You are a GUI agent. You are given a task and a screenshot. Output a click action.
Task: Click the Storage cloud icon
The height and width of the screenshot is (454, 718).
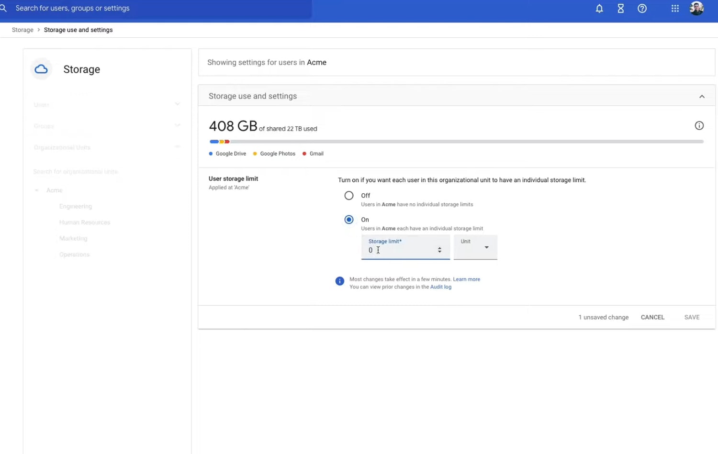(x=41, y=69)
